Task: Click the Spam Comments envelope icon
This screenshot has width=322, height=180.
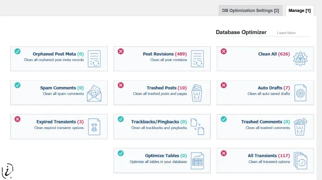Action: pyautogui.click(x=94, y=93)
